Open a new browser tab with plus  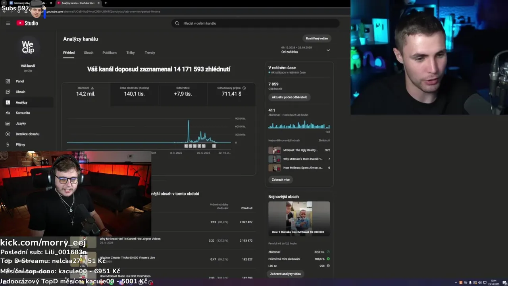click(106, 3)
